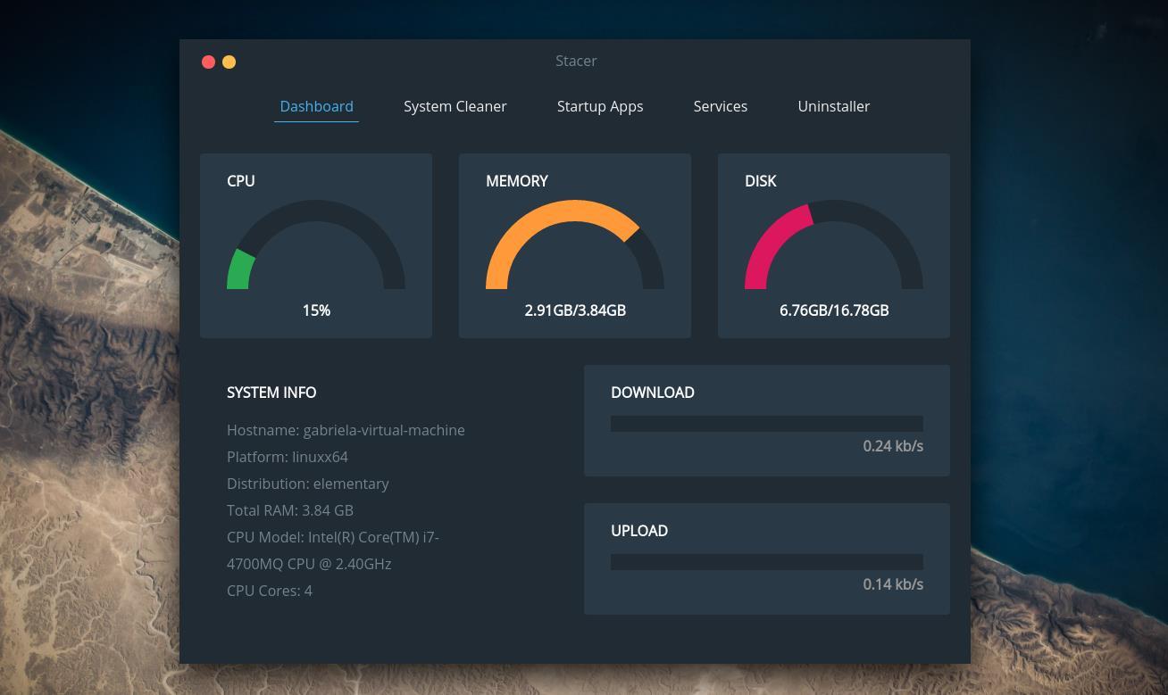Open the Services tab
This screenshot has height=695, width=1168.
click(720, 106)
